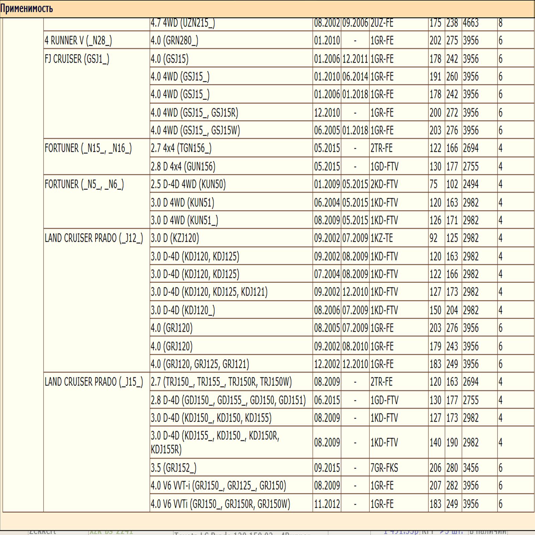
Task: Select the 4.0 (GRN280_) modification
Action: [x=174, y=41]
